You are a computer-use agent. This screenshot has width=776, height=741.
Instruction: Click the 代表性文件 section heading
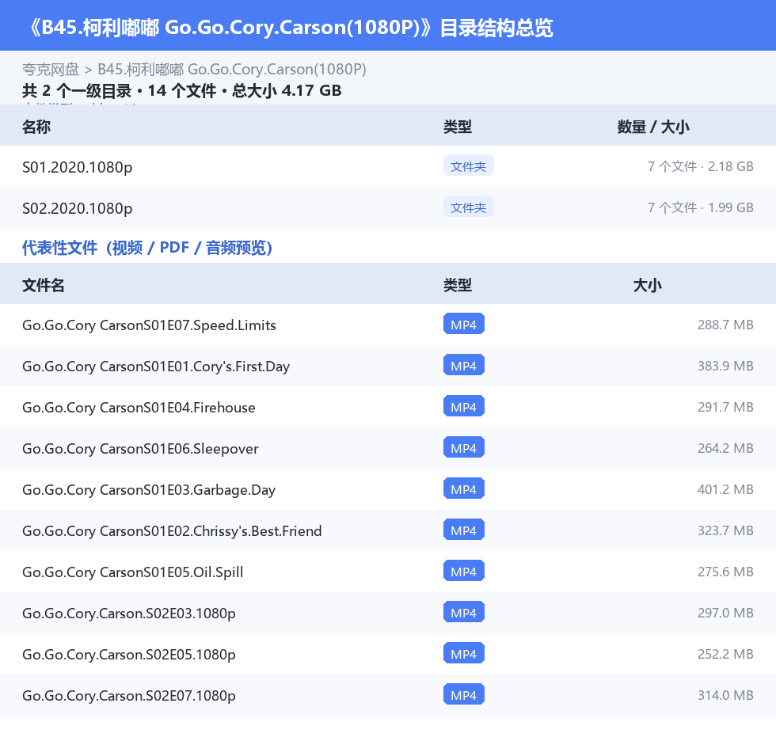click(147, 247)
